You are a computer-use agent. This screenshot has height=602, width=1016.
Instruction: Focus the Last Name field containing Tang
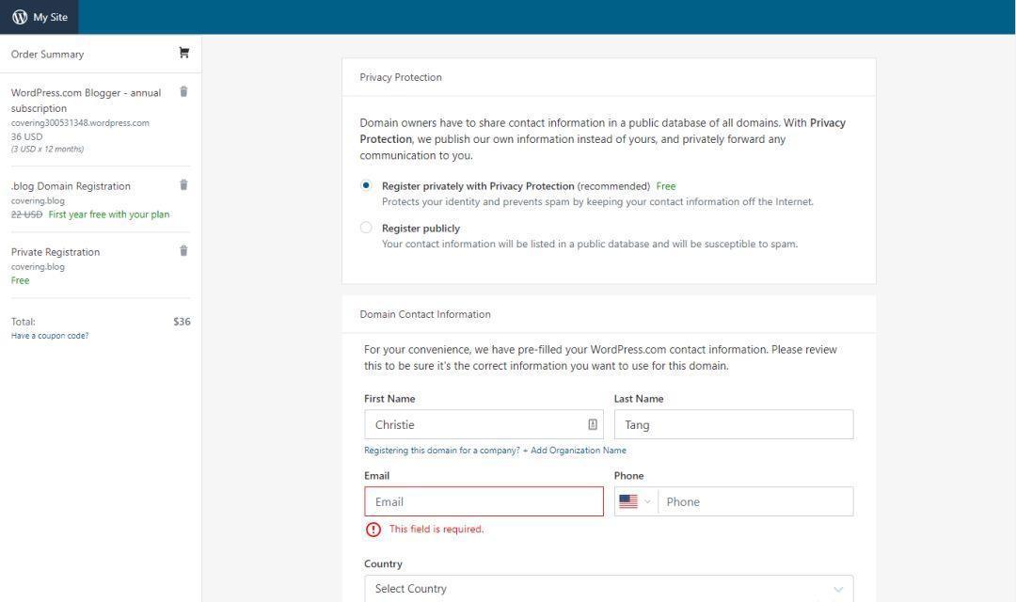pos(734,424)
